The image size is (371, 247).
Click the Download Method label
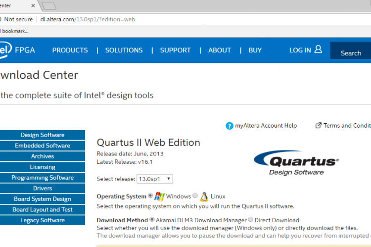[122, 220]
